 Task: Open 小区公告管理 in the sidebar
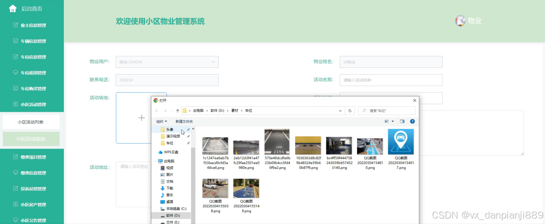tap(32, 220)
